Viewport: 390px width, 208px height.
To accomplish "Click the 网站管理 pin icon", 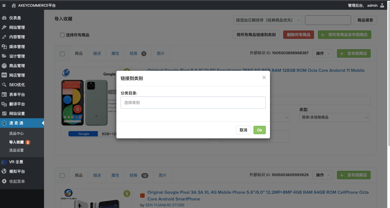I will click(x=4, y=27).
